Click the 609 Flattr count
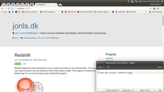 pos(25,64)
